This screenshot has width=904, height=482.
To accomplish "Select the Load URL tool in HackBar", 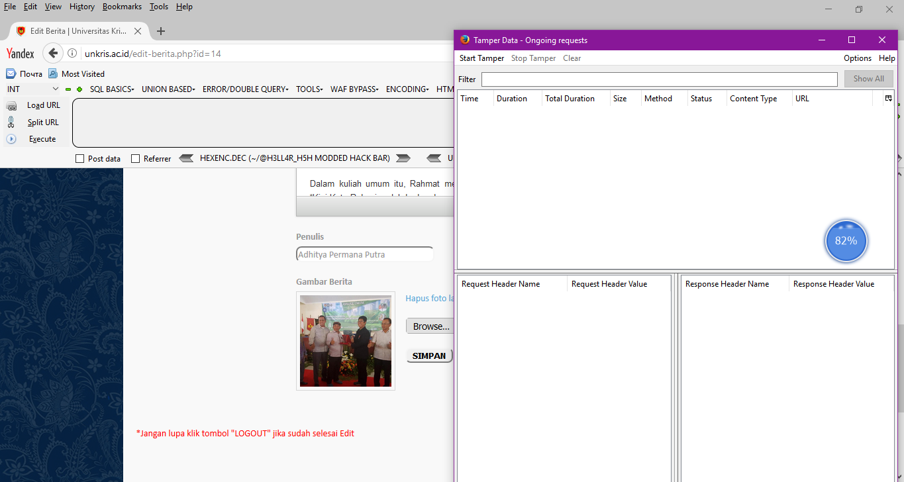I will pos(42,105).
